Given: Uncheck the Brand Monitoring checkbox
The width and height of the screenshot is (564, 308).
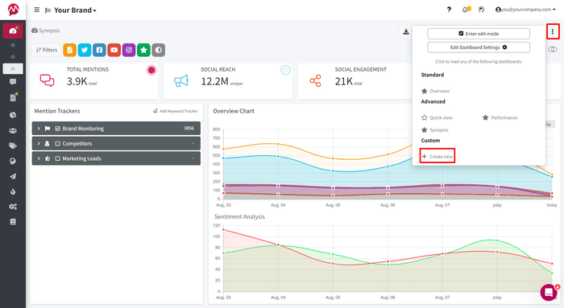Looking at the screenshot, I should coord(57,128).
